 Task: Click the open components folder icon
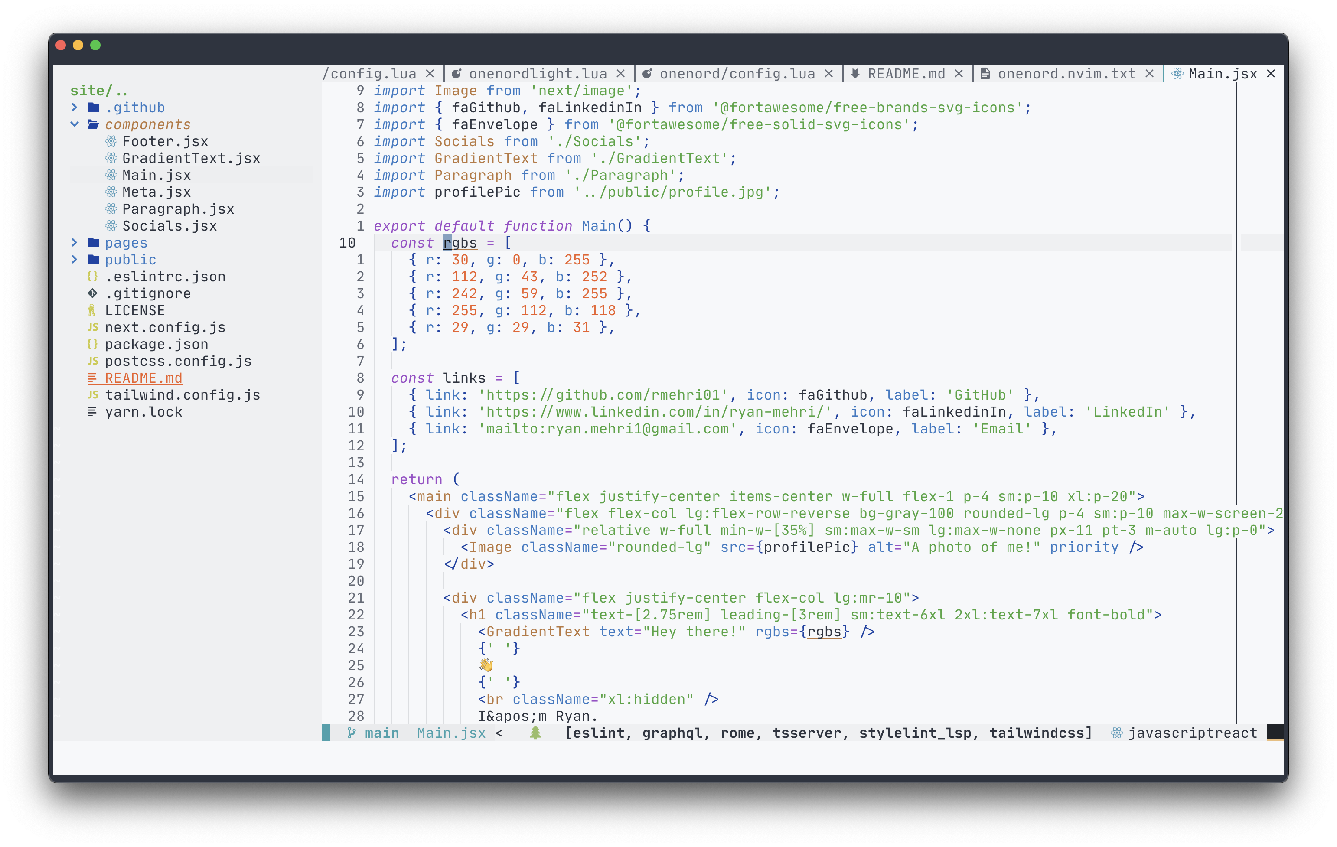(x=93, y=124)
